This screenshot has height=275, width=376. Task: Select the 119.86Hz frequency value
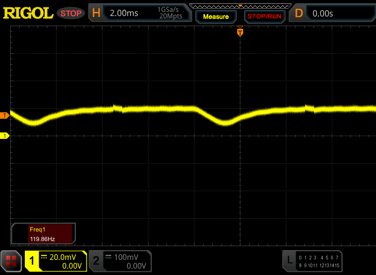click(x=42, y=239)
